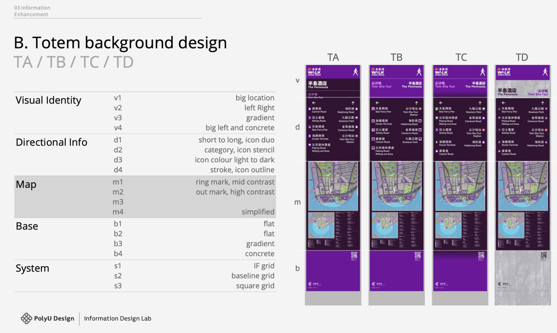The height and width of the screenshot is (333, 557).
Task: Click the "03 Information Enhancement" header text
Action: (x=32, y=11)
